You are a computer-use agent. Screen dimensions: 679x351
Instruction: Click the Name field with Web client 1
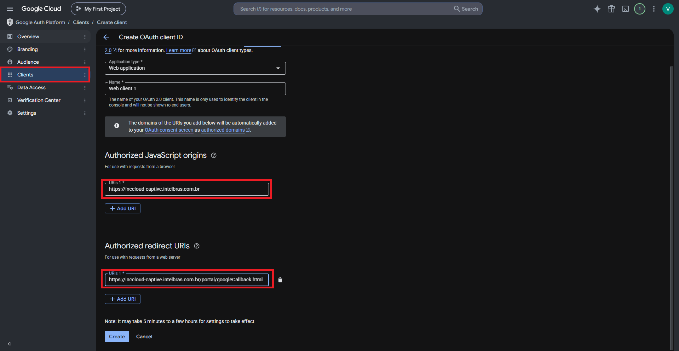(x=195, y=89)
